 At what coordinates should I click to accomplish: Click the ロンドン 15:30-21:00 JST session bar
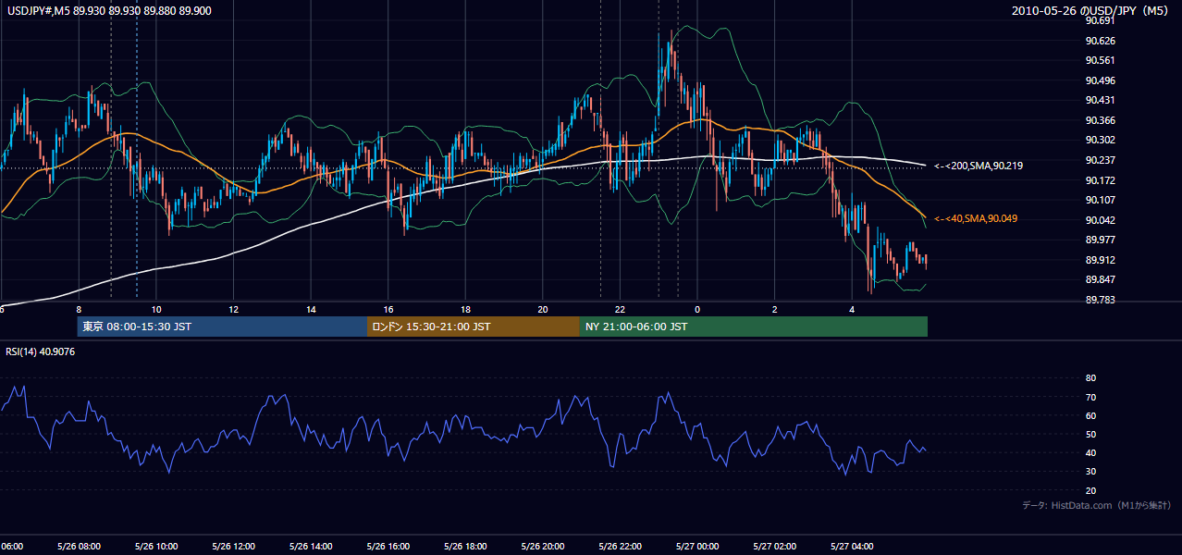[474, 327]
